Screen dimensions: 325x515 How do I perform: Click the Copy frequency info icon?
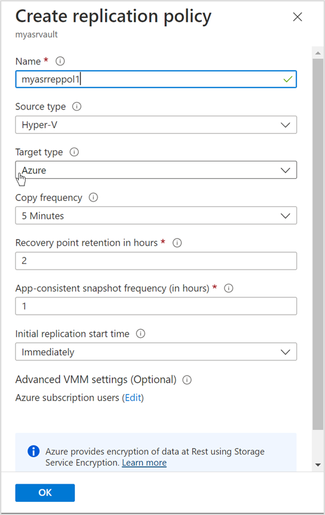pos(94,197)
